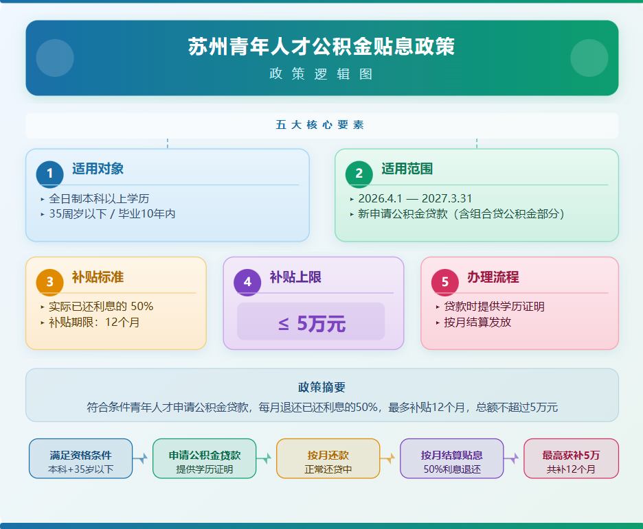This screenshot has height=529, width=643.
Task: Click the line 实际已还利息的 50%
Action: tap(101, 306)
